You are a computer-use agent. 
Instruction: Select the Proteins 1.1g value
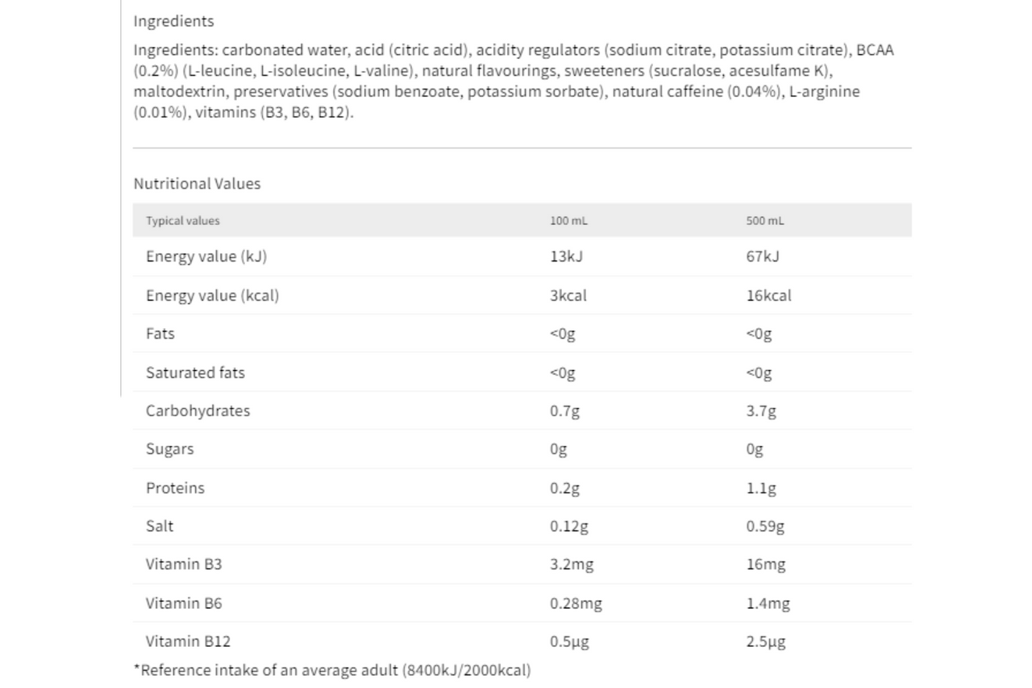760,488
